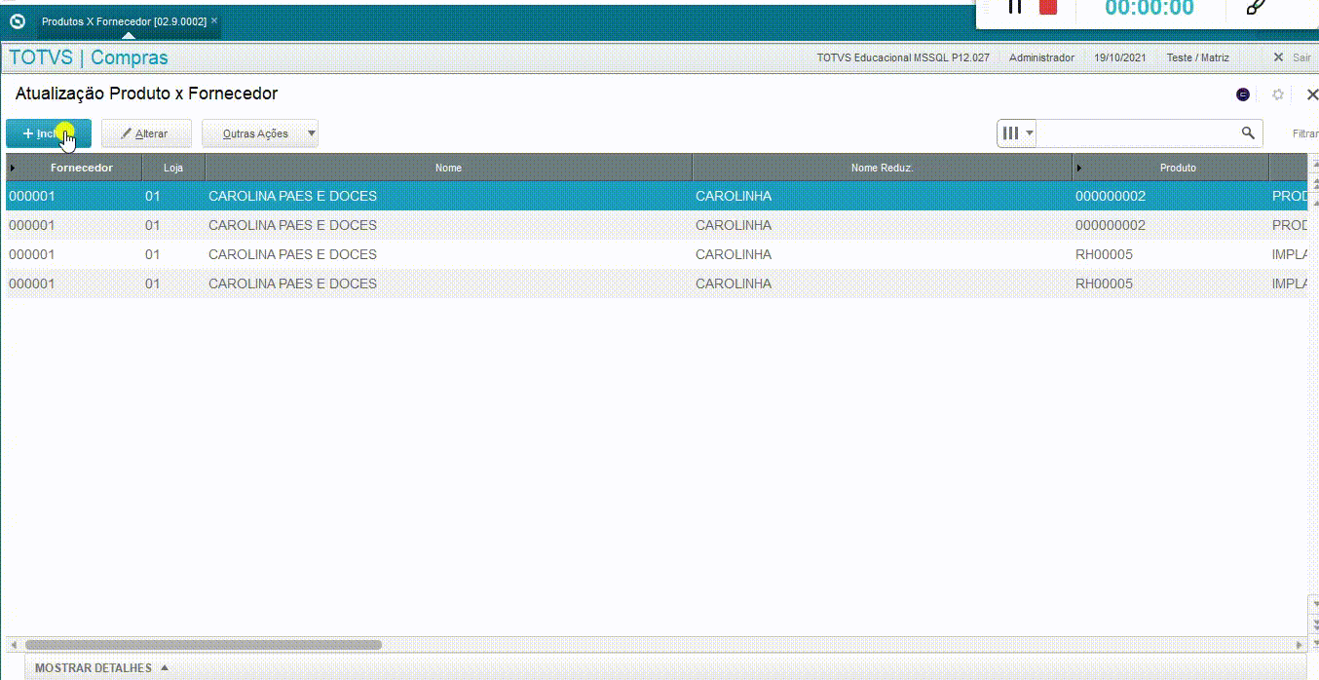Click the arrow icon in Fornecedor header
This screenshot has height=680, width=1319.
pos(12,168)
